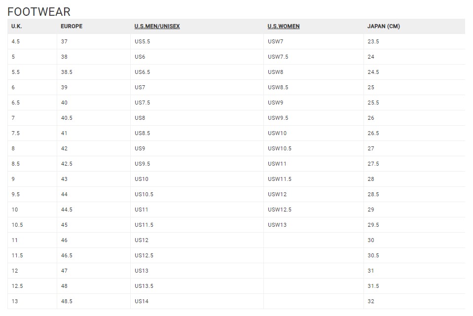Select the US5.5 men's size cell
The width and height of the screenshot is (473, 316).
coord(143,42)
